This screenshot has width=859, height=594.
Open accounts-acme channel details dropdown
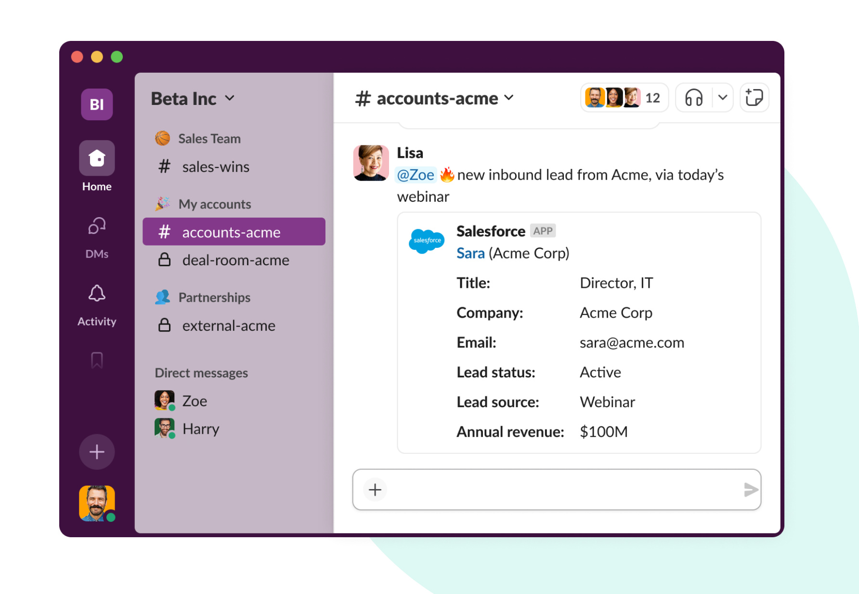[x=434, y=98]
